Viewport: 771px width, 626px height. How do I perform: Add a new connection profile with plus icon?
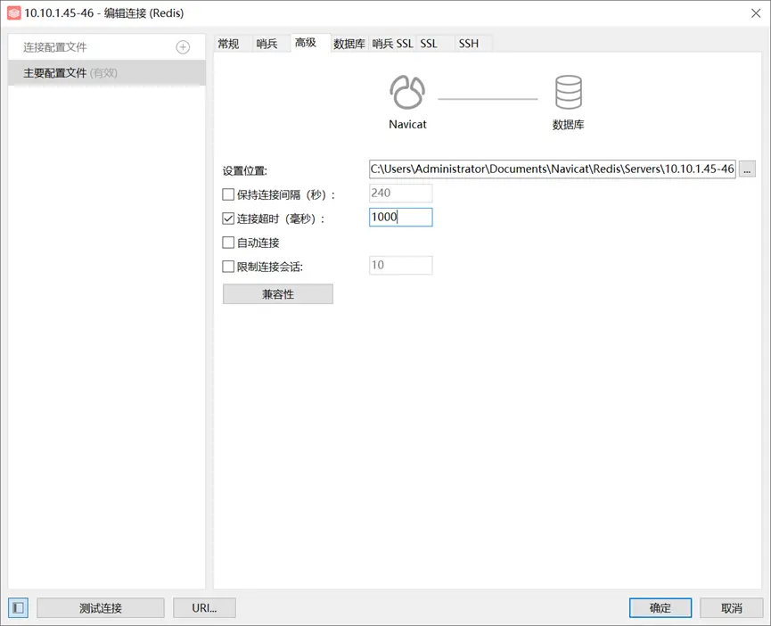[183, 47]
